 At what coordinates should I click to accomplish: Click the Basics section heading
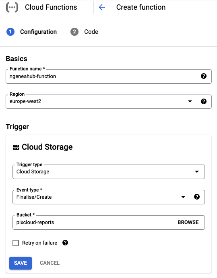pos(17,59)
